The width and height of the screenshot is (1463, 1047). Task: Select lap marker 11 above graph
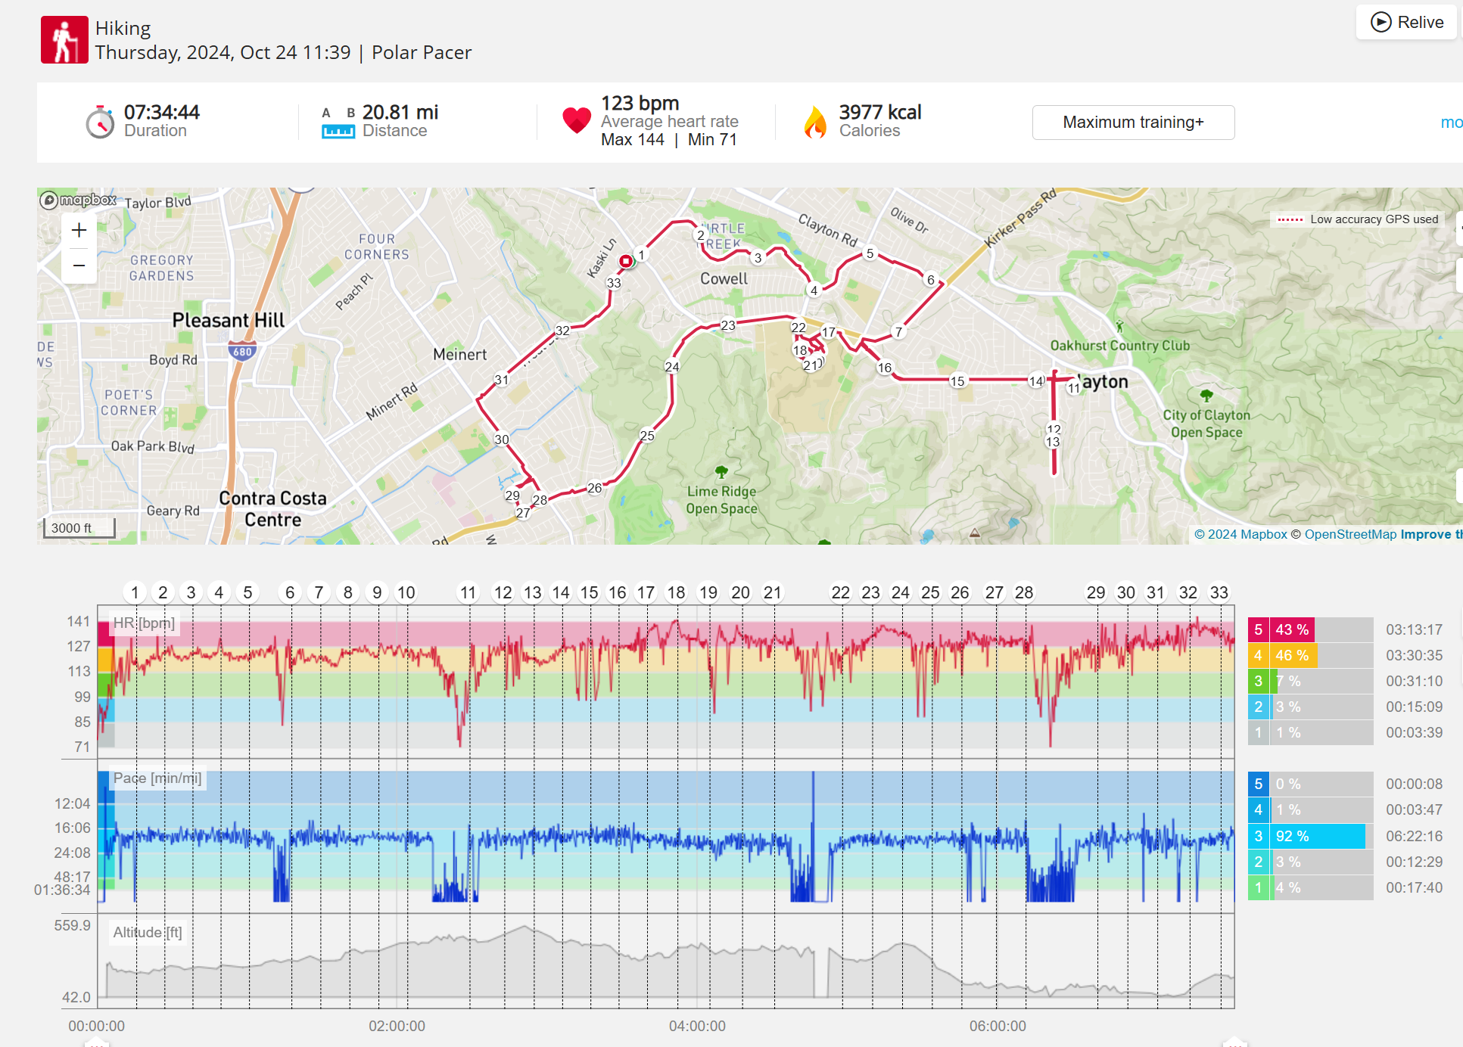click(x=468, y=592)
